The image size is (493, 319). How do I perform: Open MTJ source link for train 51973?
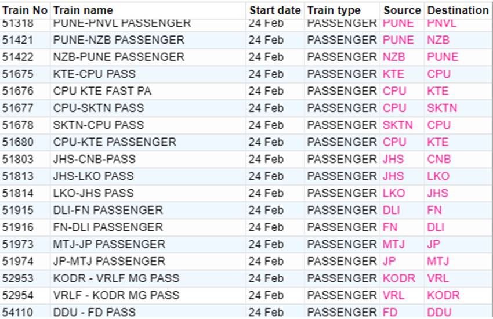[394, 244]
